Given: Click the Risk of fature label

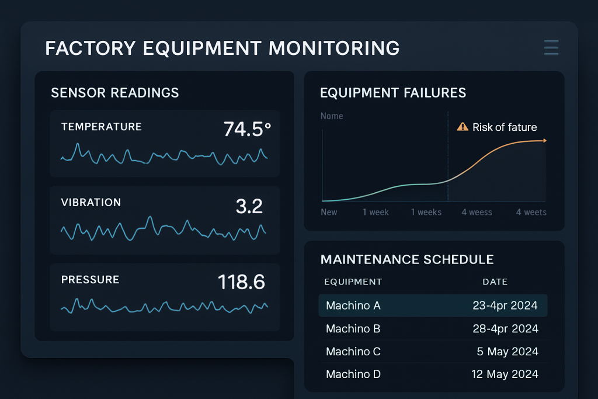Looking at the screenshot, I should (505, 127).
